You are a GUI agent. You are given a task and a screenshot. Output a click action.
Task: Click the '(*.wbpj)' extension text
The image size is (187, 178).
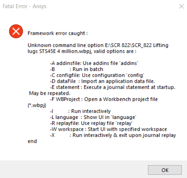[x=37, y=105]
